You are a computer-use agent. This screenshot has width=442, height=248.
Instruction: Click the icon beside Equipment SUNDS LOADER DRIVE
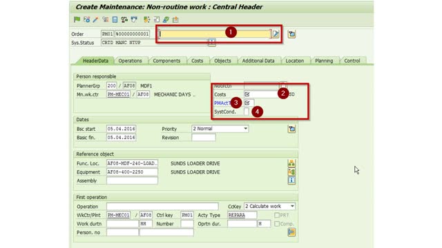click(x=291, y=172)
